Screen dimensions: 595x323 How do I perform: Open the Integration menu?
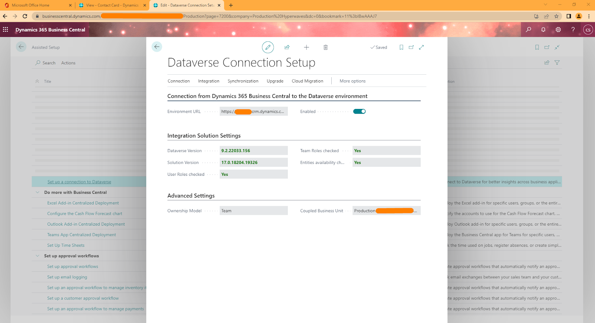(x=209, y=81)
